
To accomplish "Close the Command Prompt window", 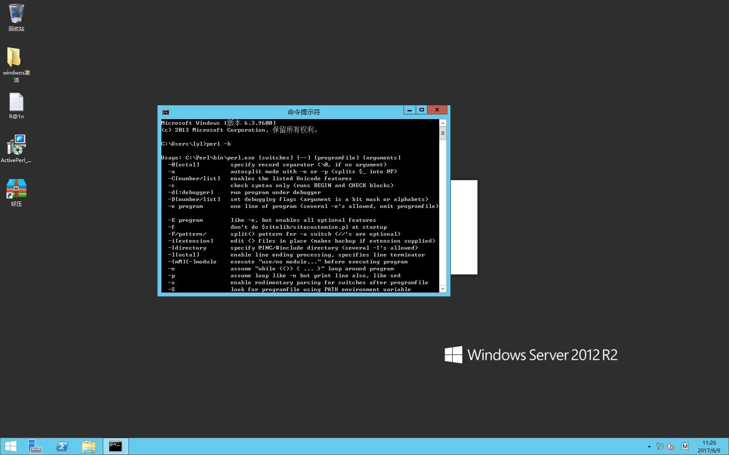I will [437, 110].
